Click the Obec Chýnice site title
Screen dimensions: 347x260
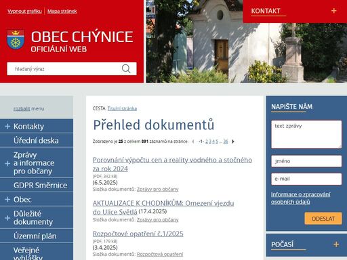pos(82,37)
